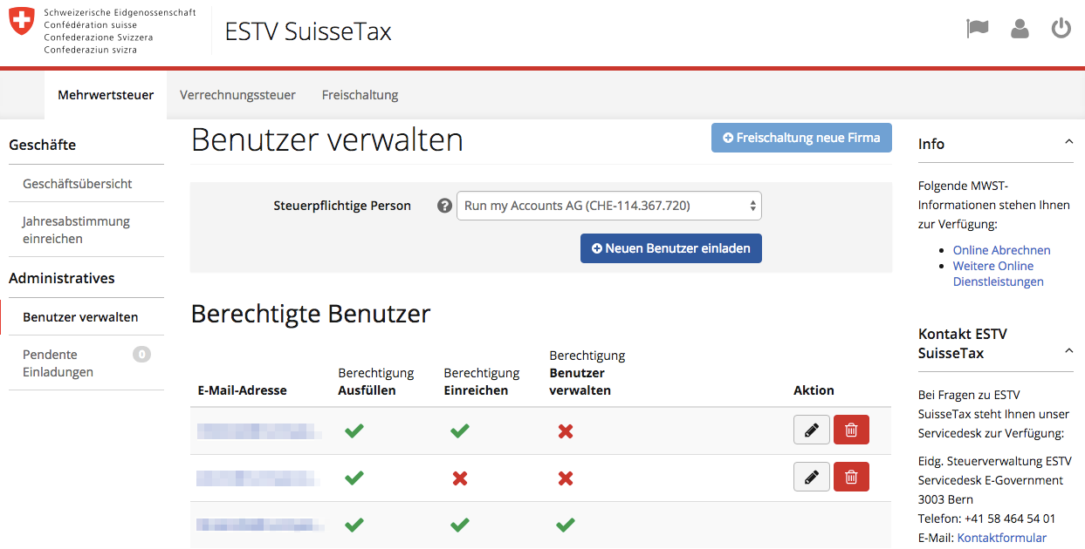Click the power logout icon

tap(1061, 29)
